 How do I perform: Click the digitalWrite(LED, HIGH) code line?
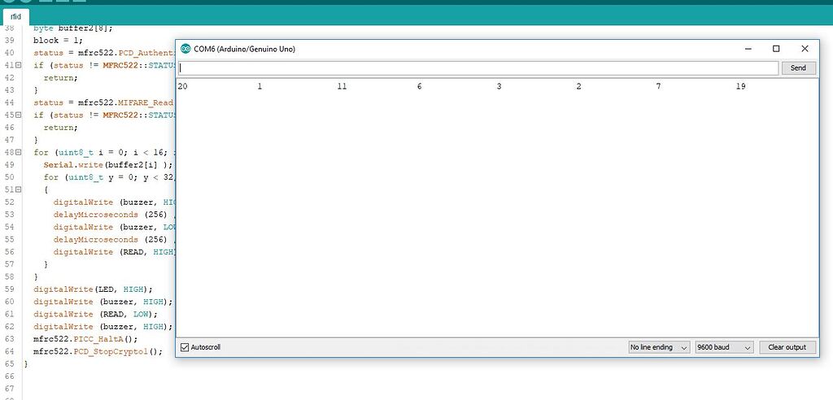[93, 289]
